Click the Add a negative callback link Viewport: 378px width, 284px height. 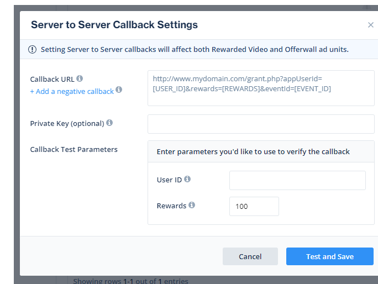[72, 91]
